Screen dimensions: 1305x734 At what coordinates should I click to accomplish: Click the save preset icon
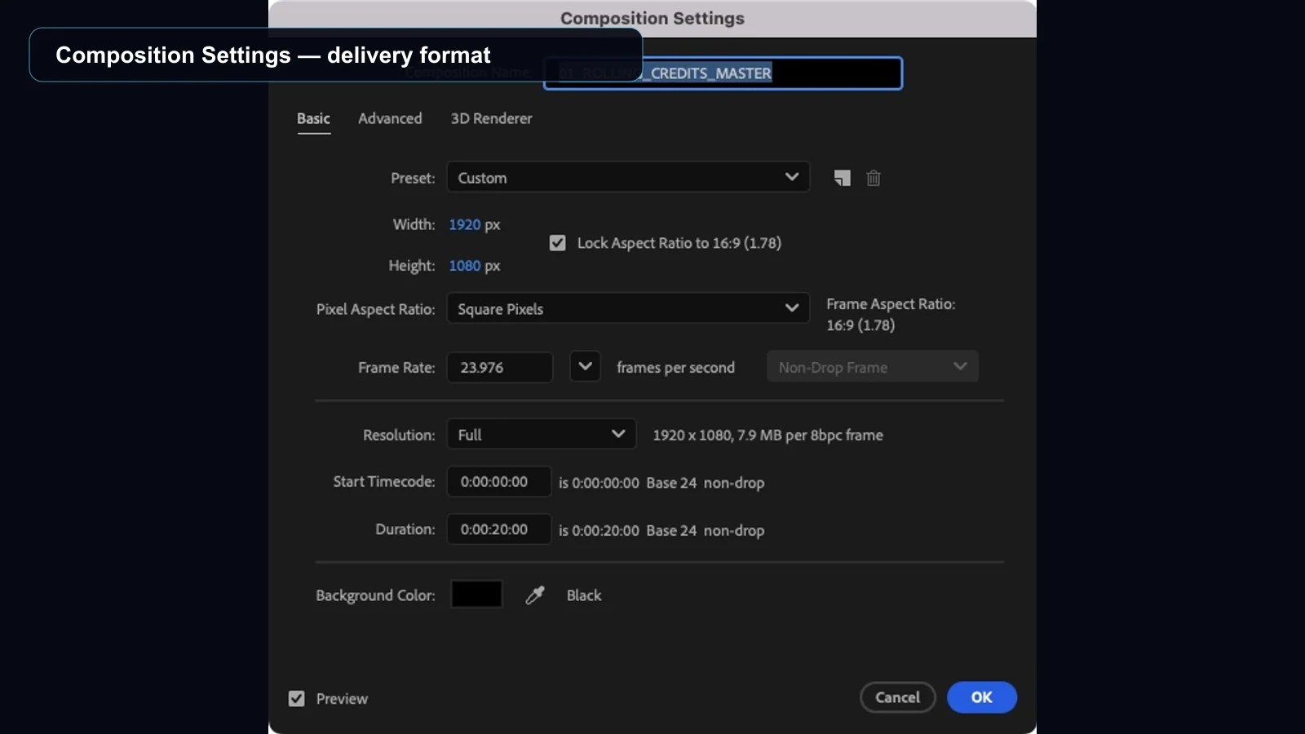click(x=843, y=178)
